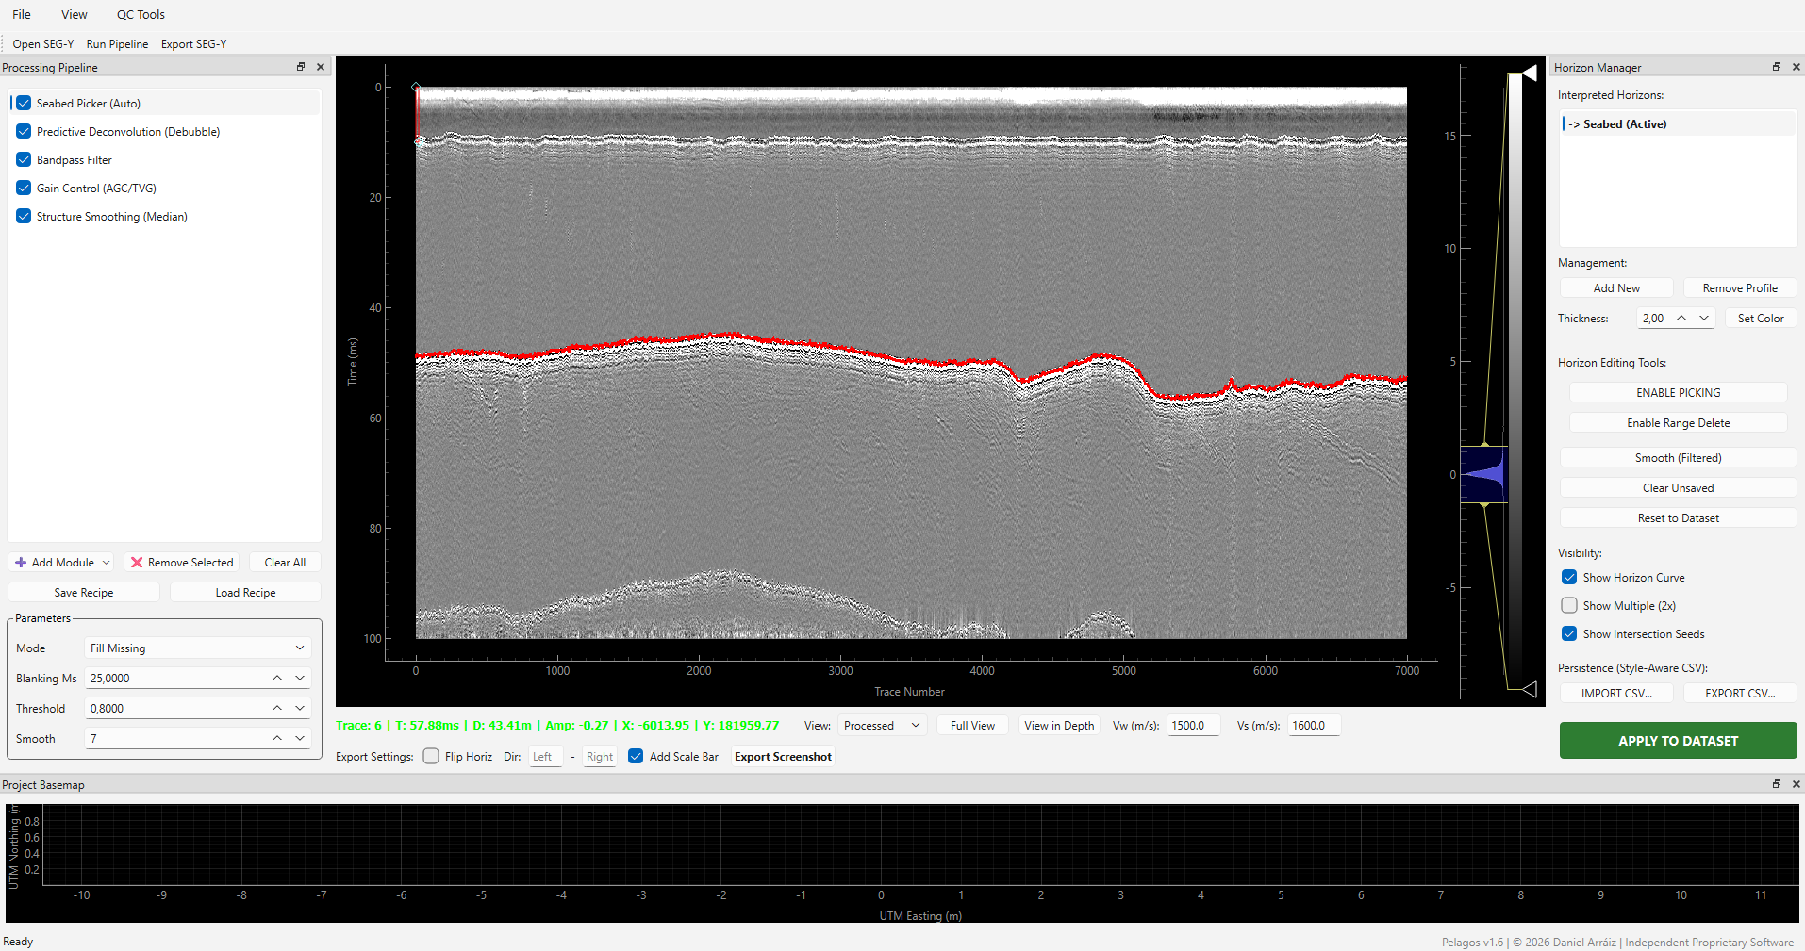Click ENABLE PICKING in Horizon Editing Tools

click(x=1677, y=391)
